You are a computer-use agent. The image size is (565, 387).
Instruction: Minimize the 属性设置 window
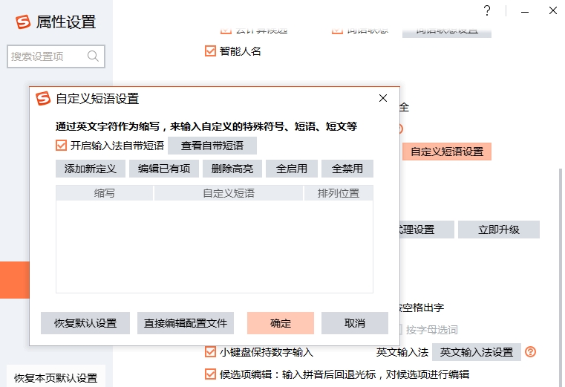[x=525, y=12]
